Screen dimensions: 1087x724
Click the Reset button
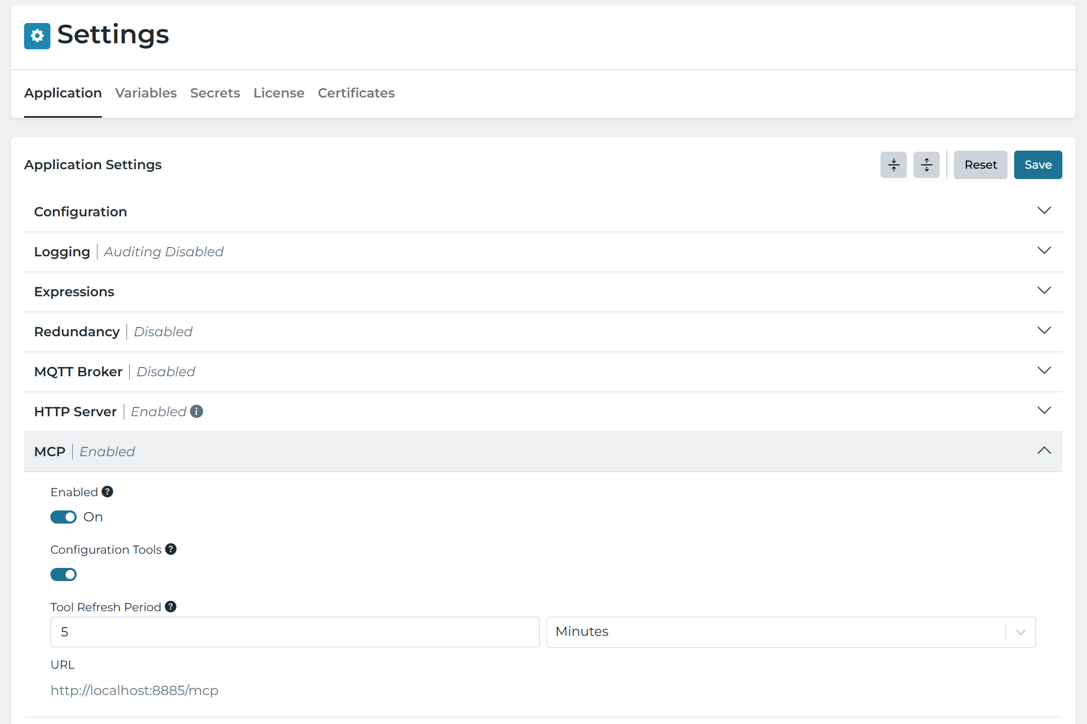click(980, 165)
